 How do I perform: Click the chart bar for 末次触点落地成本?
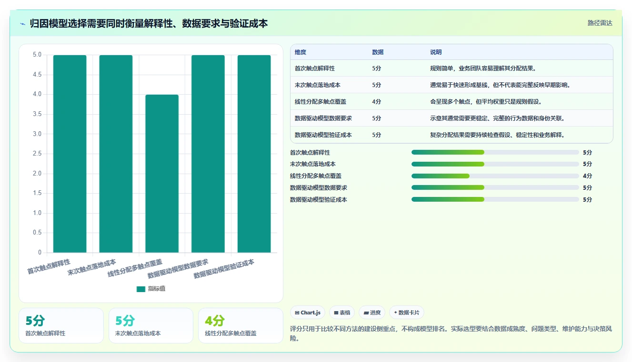click(x=116, y=154)
